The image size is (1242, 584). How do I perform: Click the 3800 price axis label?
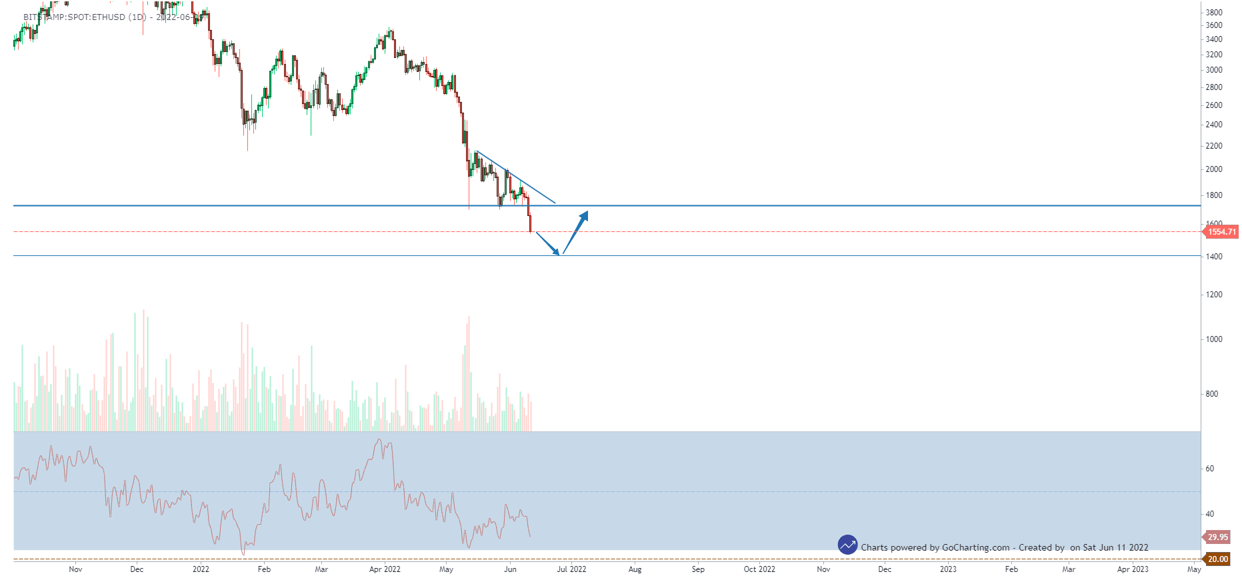coord(1213,13)
